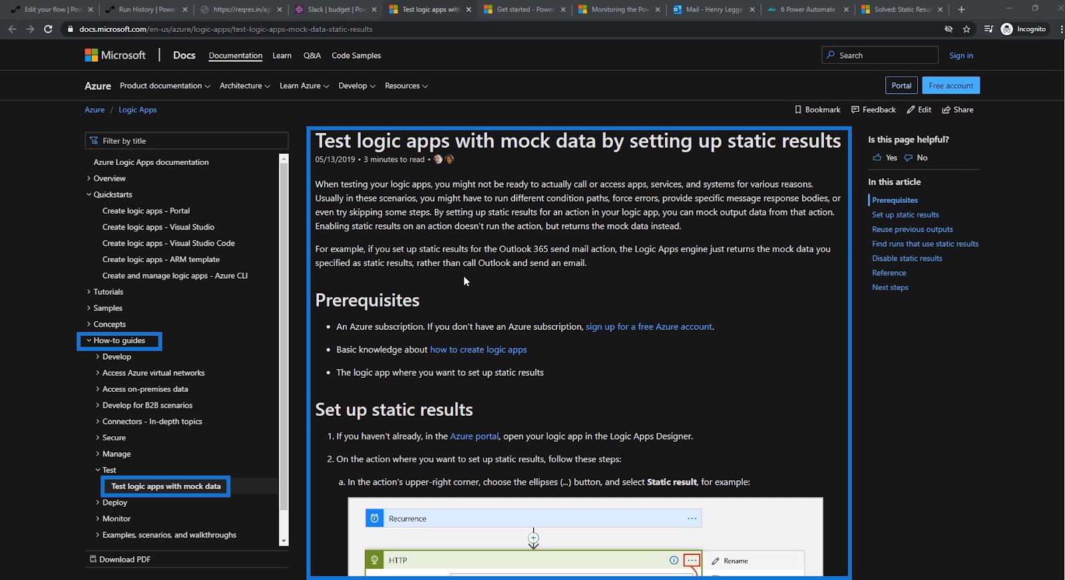Click the No feedback icon
Viewport: 1065px width, 580px height.
[x=908, y=158]
